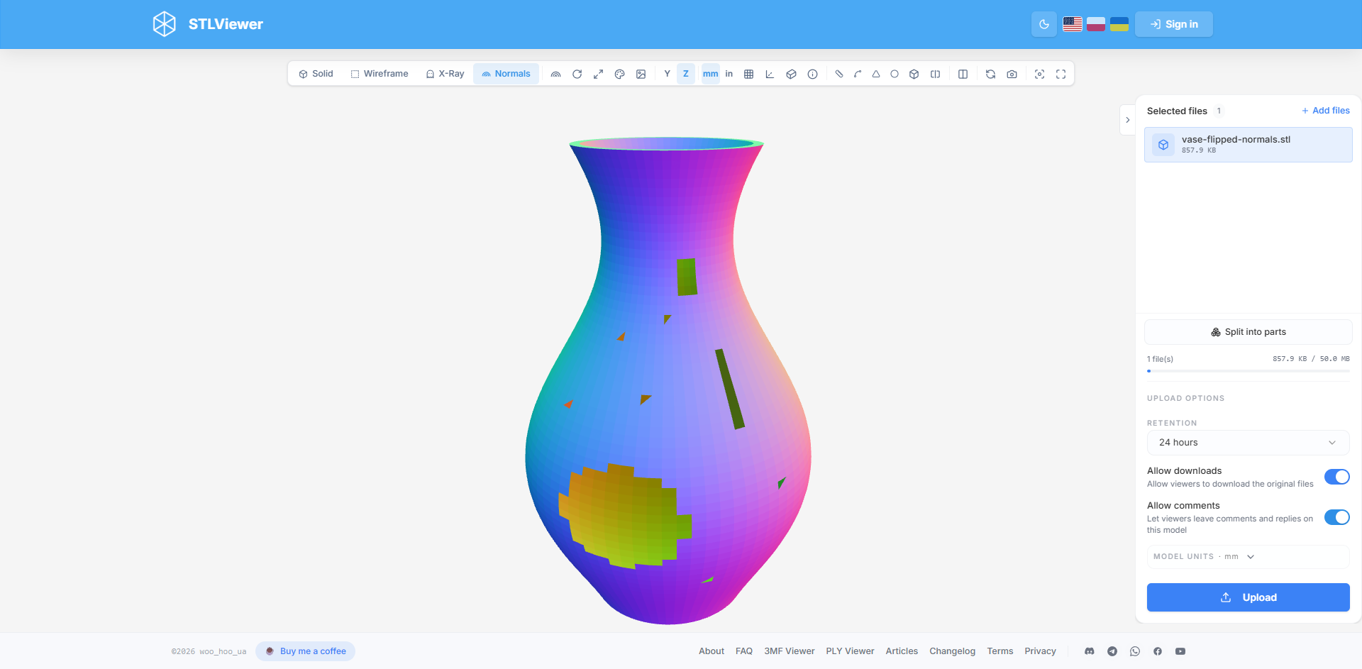Image resolution: width=1362 pixels, height=669 pixels.
Task: Click the storage usage progress bar
Action: (1248, 371)
